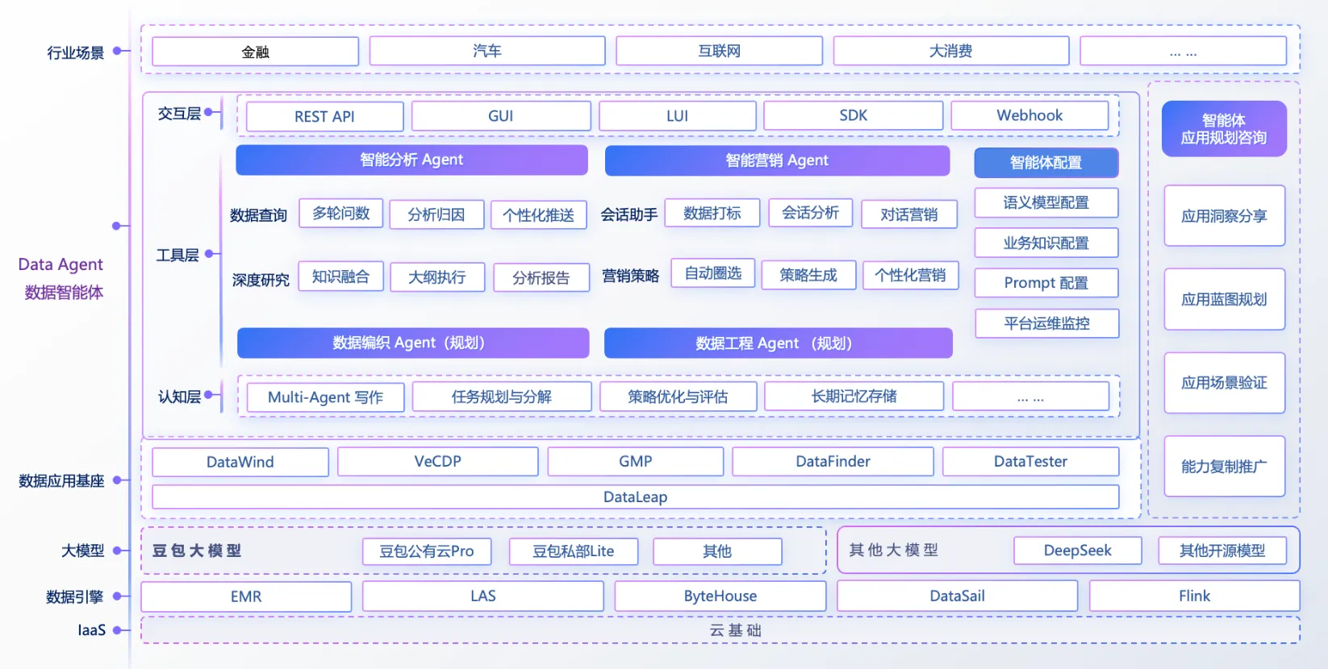
Task: Select the 平台运维监控 box
Action: [x=1047, y=323]
